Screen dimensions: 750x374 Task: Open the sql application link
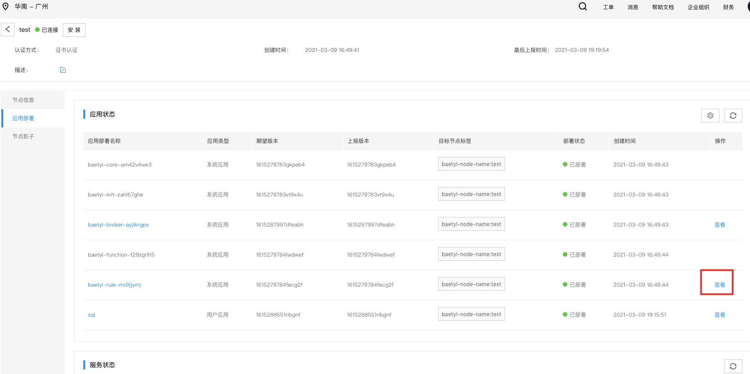(92, 315)
